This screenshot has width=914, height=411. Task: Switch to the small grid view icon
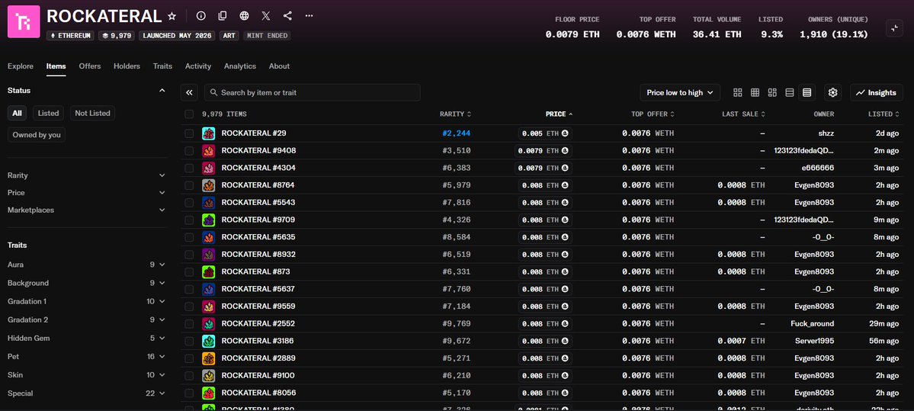coord(755,93)
